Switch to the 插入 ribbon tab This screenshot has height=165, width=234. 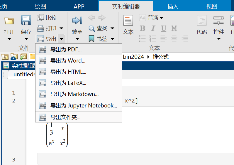pyautogui.click(x=173, y=6)
